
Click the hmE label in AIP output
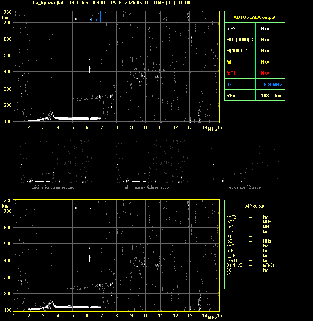[x=230, y=246]
